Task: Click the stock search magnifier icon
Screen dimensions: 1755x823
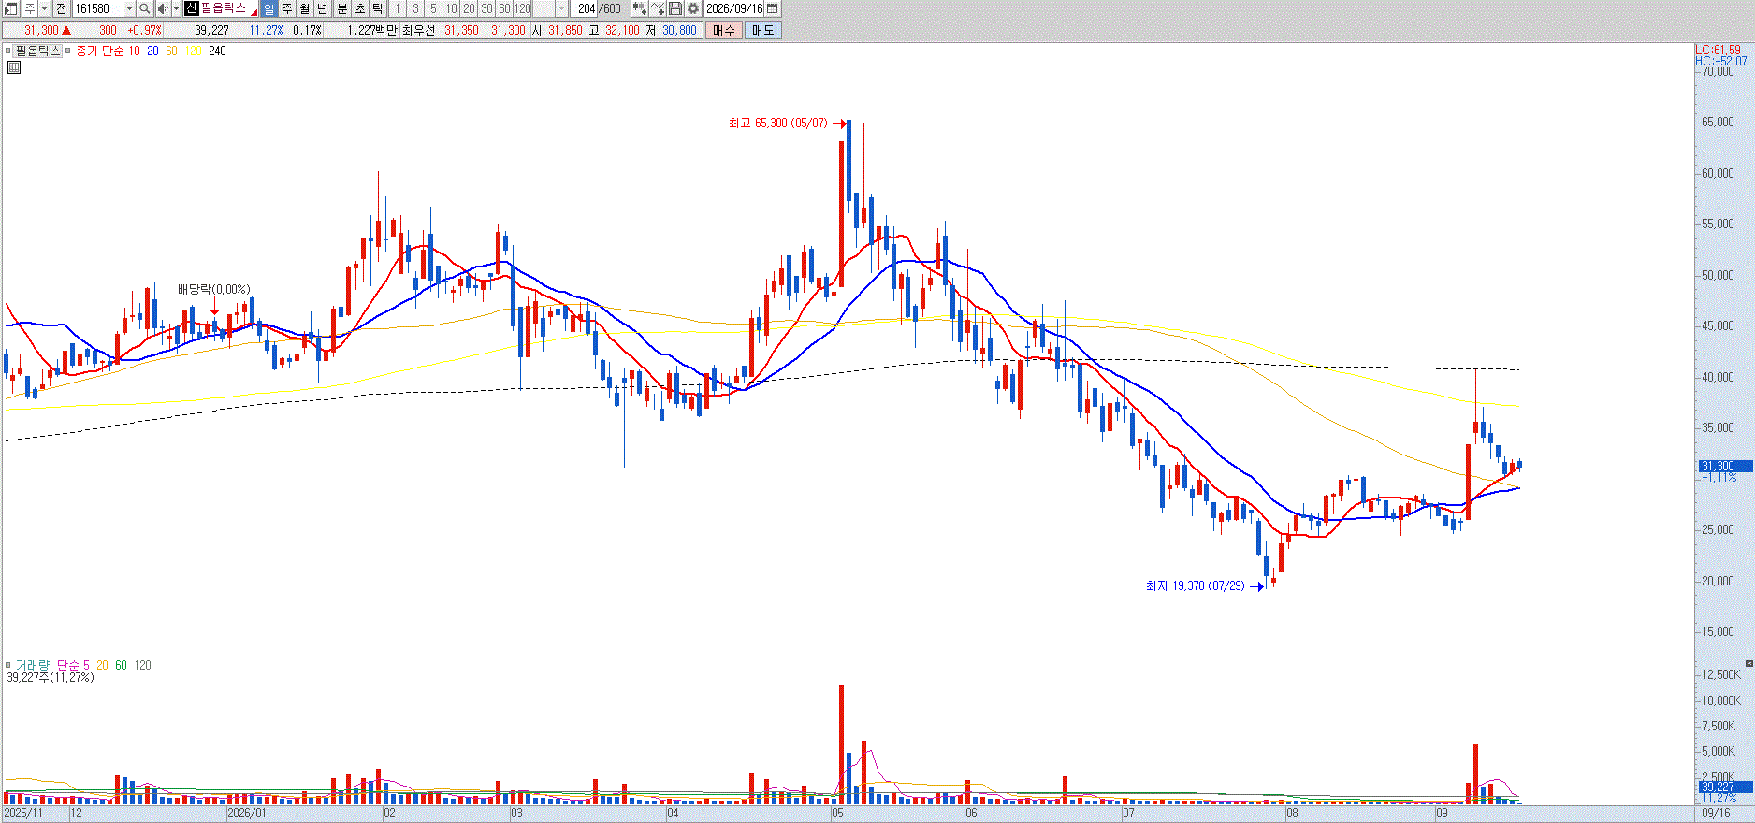Action: click(144, 8)
